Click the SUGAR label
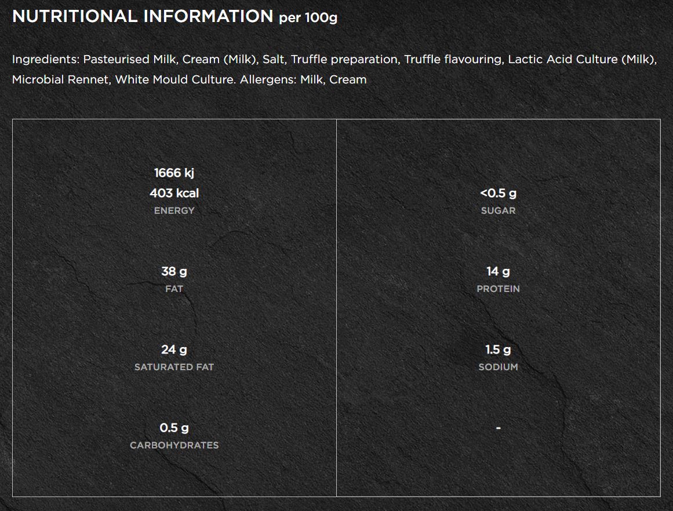This screenshot has height=511, width=673. point(498,210)
